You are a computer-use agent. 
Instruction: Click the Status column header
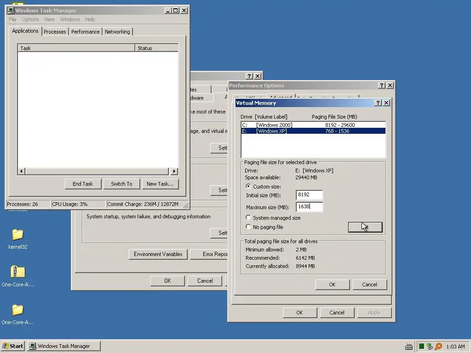coord(156,48)
